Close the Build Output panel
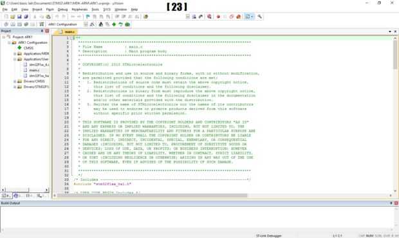Image resolution: width=399 pixels, height=238 pixels. (x=396, y=203)
